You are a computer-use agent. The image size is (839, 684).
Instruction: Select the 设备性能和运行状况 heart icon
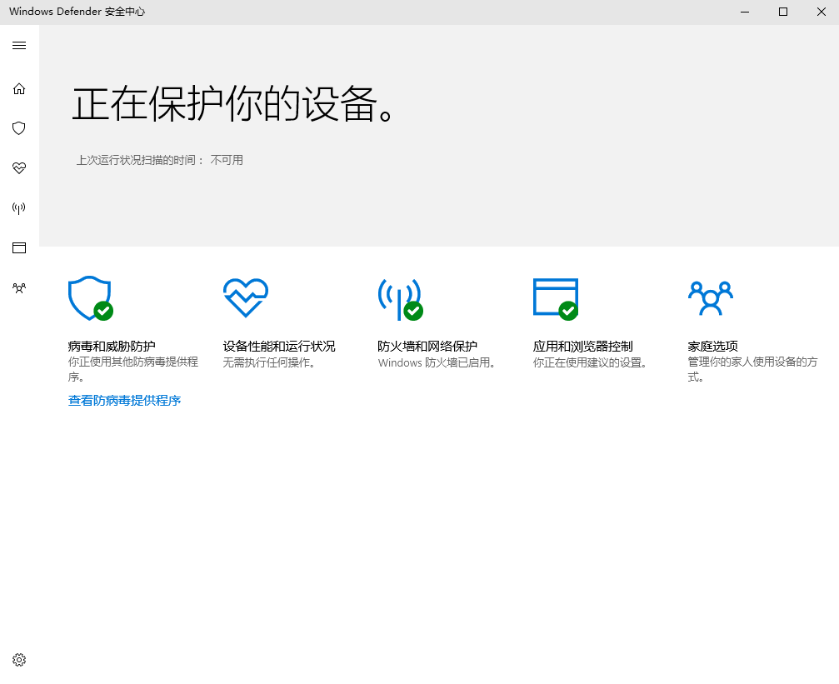pyautogui.click(x=245, y=298)
